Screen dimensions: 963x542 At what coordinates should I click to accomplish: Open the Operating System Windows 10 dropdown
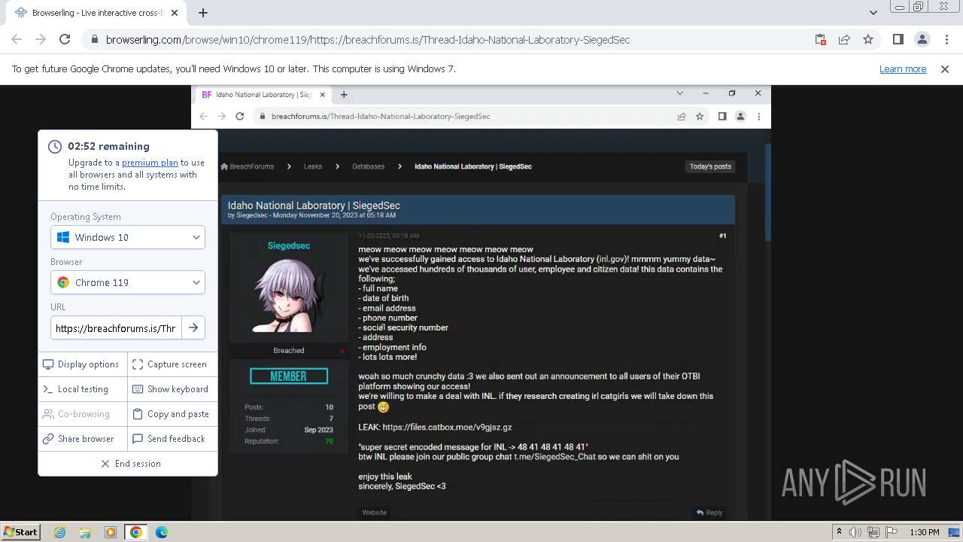click(x=128, y=237)
